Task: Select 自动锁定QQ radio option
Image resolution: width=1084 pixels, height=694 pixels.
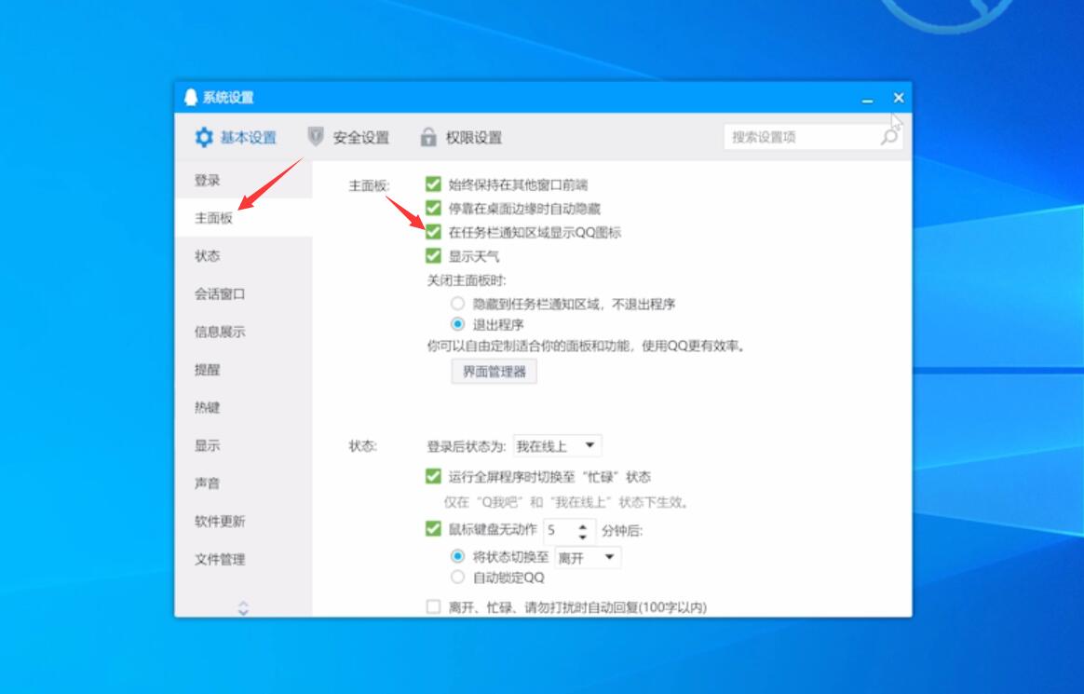Action: tap(457, 577)
